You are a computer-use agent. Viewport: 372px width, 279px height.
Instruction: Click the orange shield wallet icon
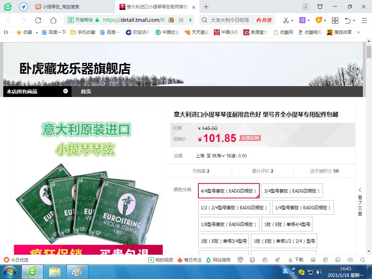tap(319, 20)
